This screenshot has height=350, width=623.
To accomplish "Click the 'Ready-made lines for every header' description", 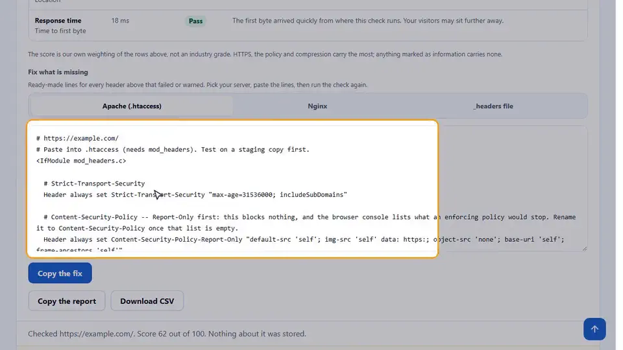I will click(197, 85).
